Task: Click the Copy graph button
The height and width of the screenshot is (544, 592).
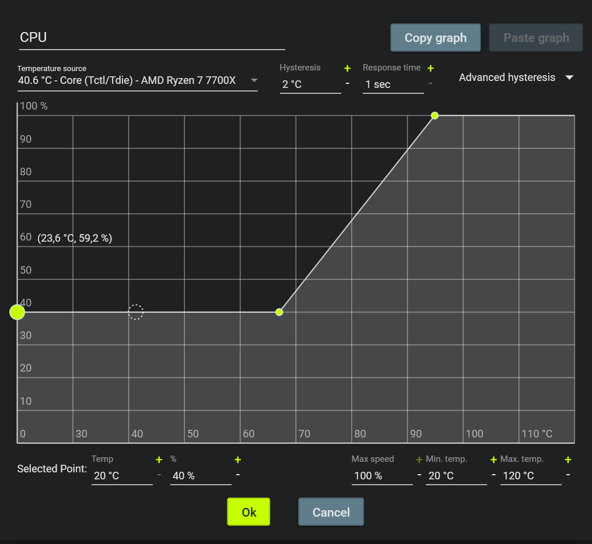Action: click(x=435, y=38)
